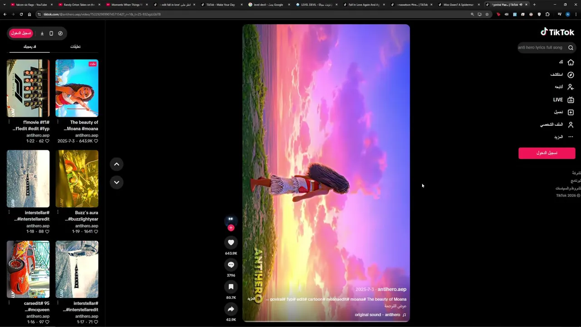The image size is (581, 327).
Task: Click the search magnifier icon
Action: pyautogui.click(x=571, y=48)
